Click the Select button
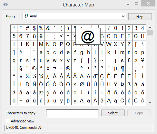Viewport: 157px width, 134px height. (113, 113)
